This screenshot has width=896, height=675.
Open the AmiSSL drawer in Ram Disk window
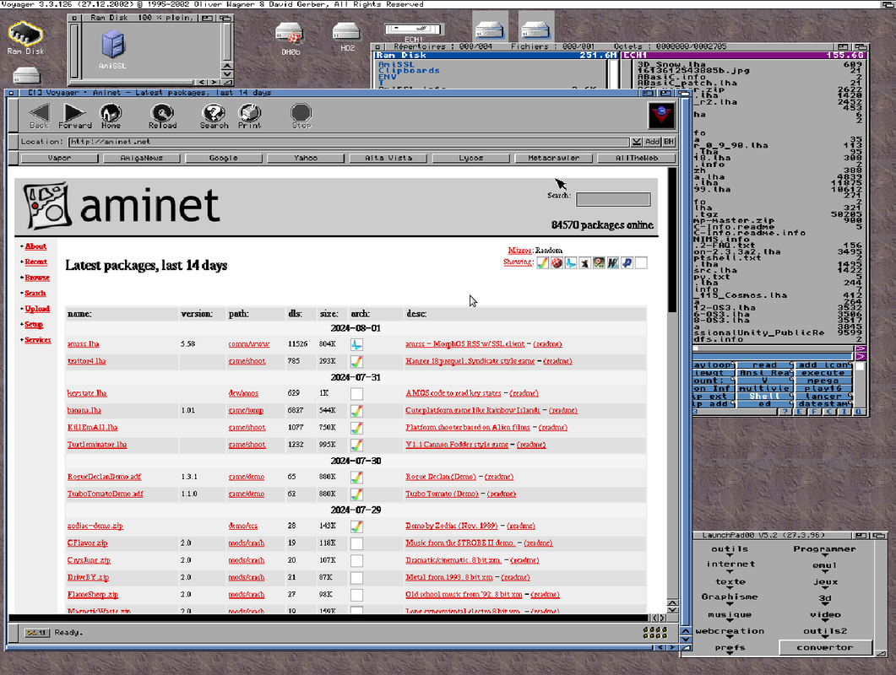112,51
